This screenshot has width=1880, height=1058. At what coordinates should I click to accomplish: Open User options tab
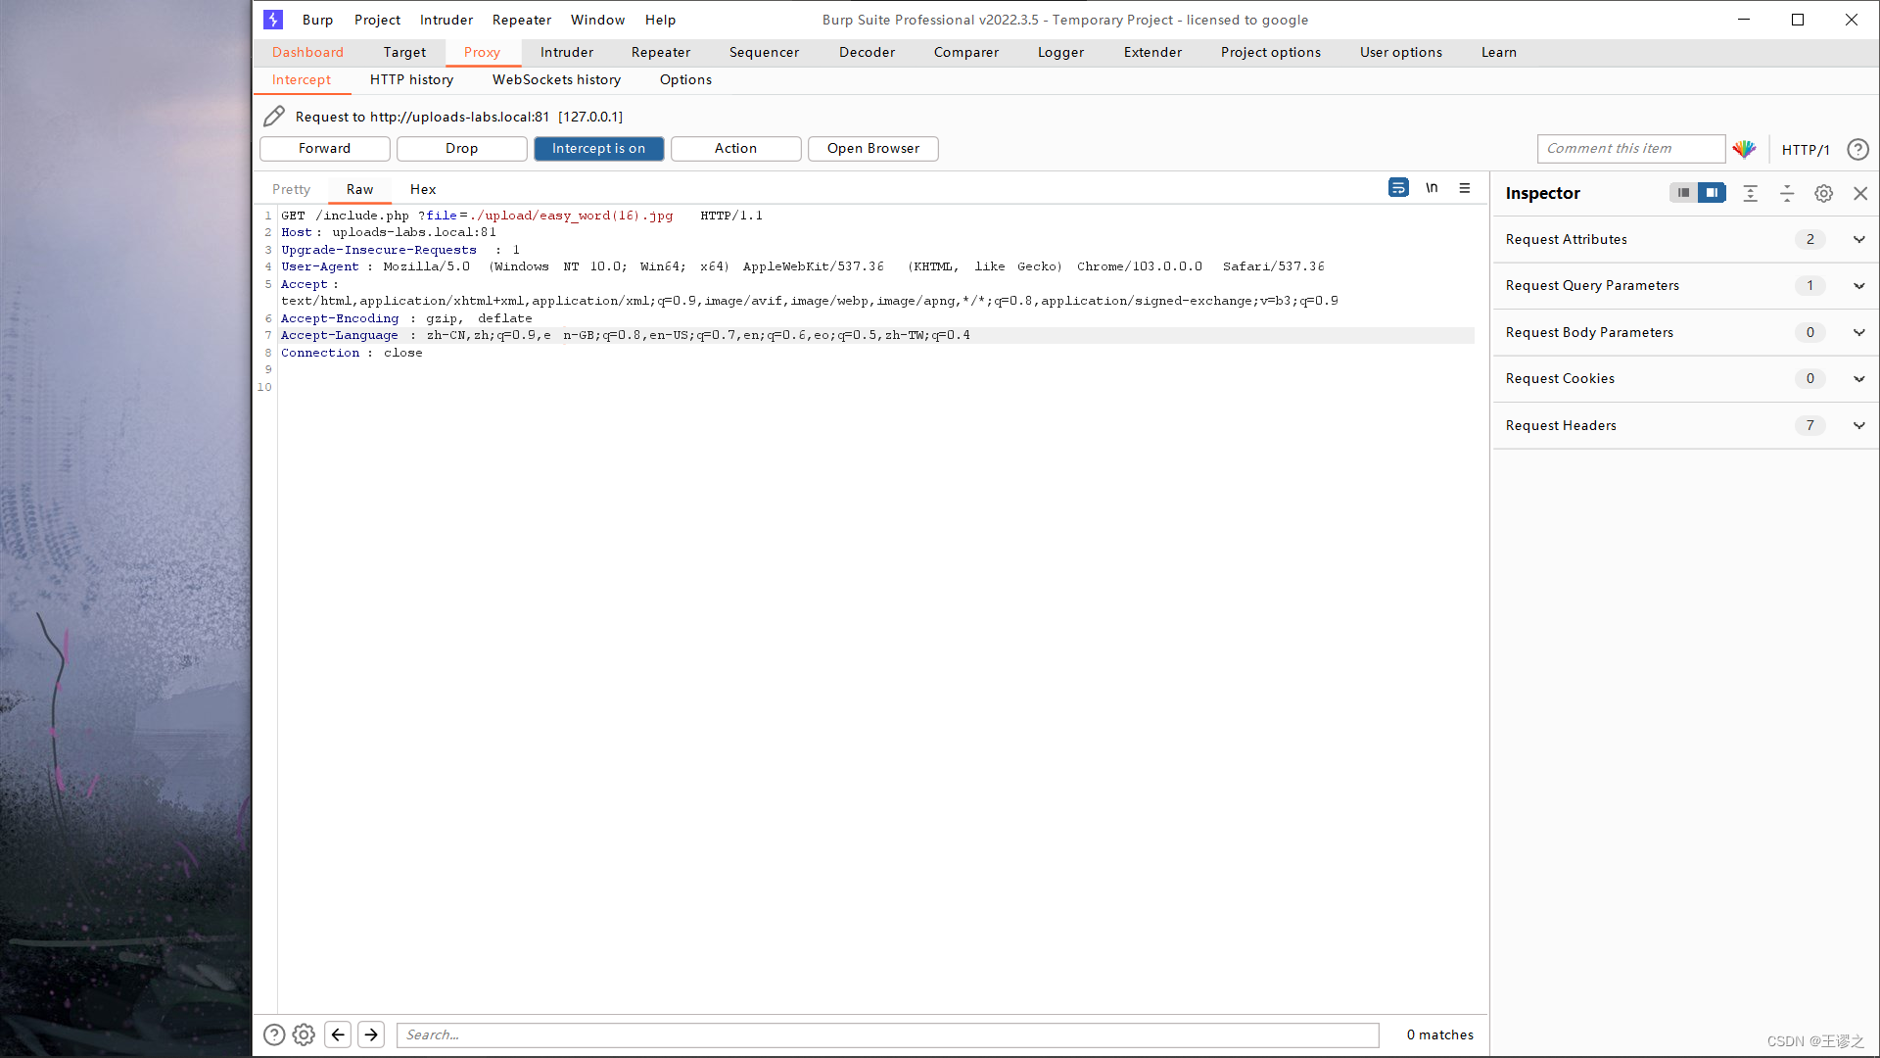click(x=1400, y=53)
